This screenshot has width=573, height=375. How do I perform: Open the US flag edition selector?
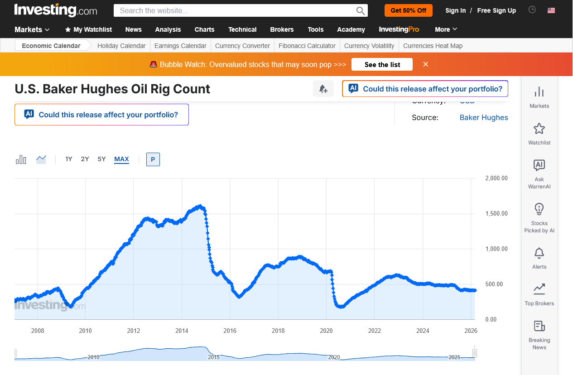pyautogui.click(x=551, y=10)
